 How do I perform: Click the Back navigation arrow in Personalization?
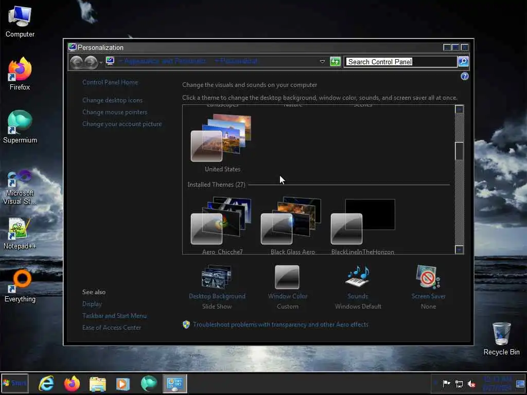coord(77,62)
